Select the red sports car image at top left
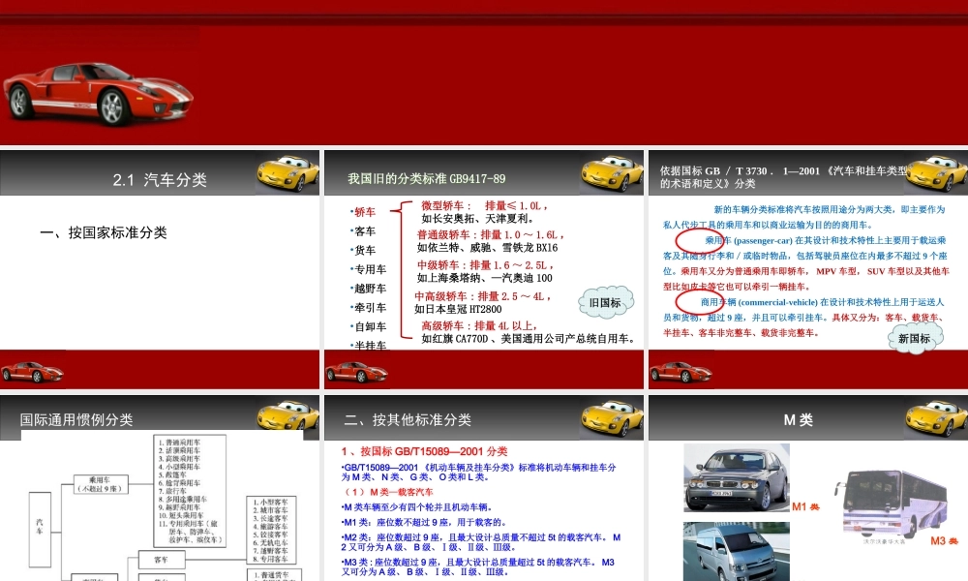 [97, 92]
